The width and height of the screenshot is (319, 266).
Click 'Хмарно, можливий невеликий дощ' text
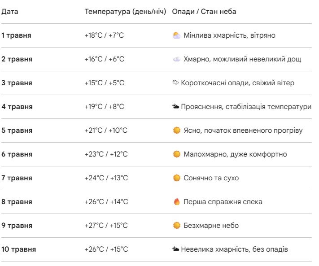click(x=242, y=59)
